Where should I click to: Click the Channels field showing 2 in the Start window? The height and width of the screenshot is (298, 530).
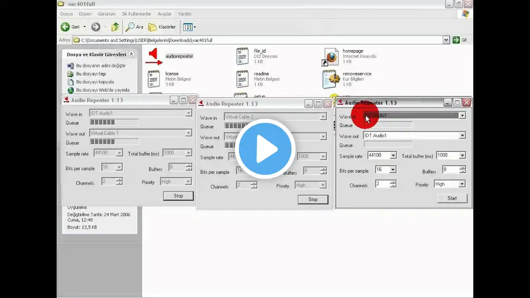(x=383, y=184)
